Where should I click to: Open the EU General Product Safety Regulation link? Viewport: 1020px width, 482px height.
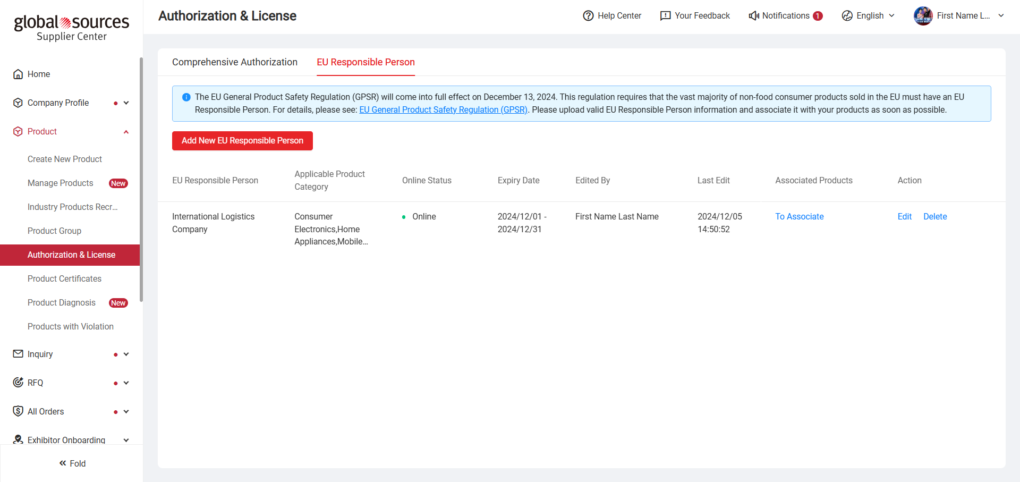[443, 110]
